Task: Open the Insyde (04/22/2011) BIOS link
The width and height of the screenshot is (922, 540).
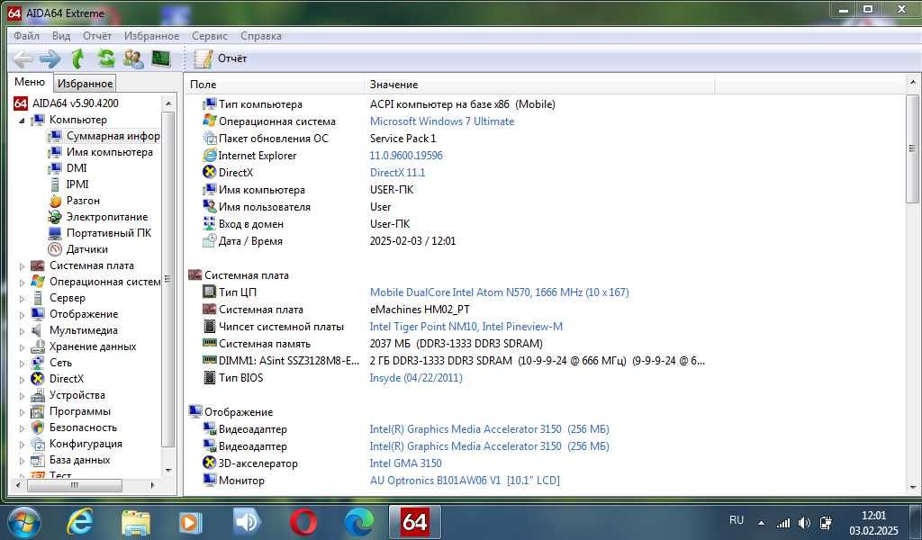Action: (x=416, y=378)
